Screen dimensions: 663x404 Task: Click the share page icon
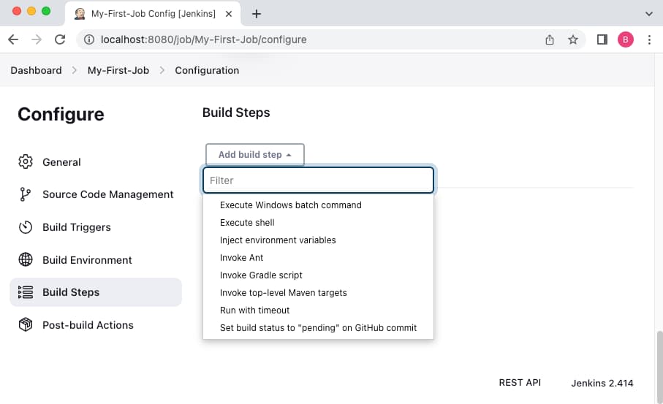tap(549, 39)
